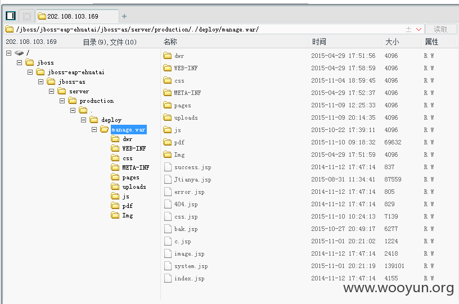Click the pages folder icon in file list
Image resolution: width=459 pixels, height=304 pixels.
click(168, 105)
